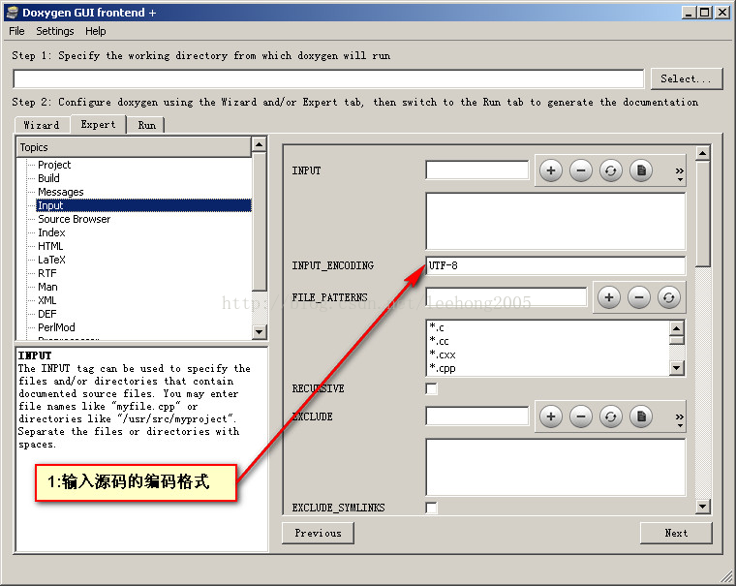The image size is (736, 586).
Task: Click file patterns list scroll up arrow
Action: (676, 328)
